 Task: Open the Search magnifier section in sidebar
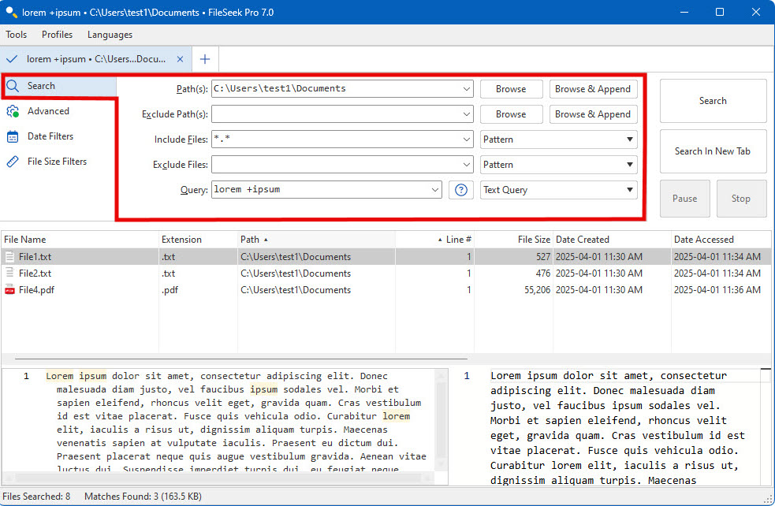point(13,86)
